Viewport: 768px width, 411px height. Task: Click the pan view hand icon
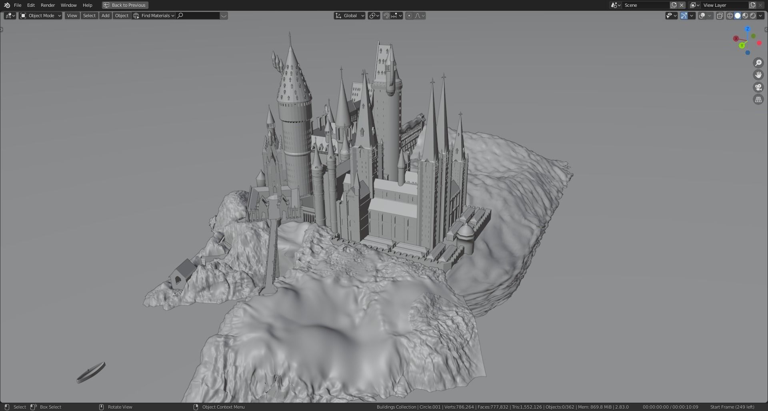point(758,75)
